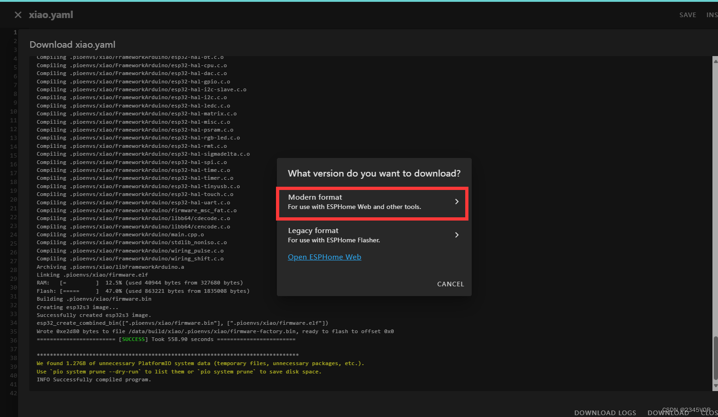Image resolution: width=718 pixels, height=417 pixels.
Task: Click the RAM usage 12.5% log line
Action: click(140, 283)
